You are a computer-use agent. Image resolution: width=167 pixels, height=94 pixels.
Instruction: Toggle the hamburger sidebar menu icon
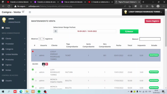(x=30, y=12)
